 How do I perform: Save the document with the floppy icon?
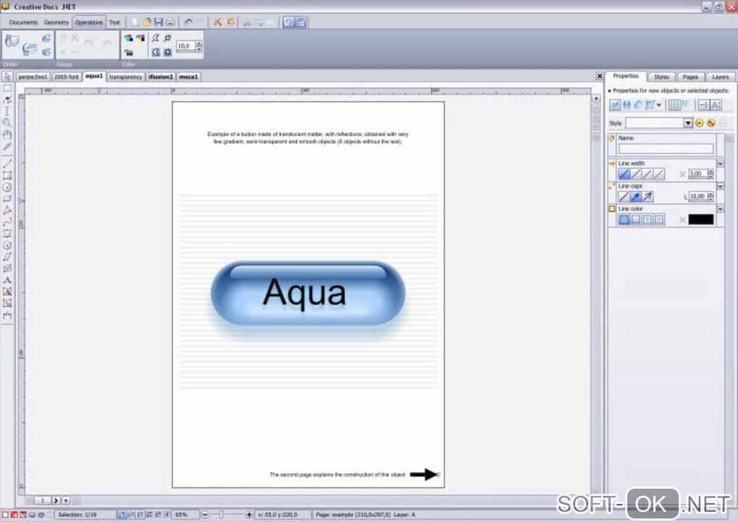(158, 22)
